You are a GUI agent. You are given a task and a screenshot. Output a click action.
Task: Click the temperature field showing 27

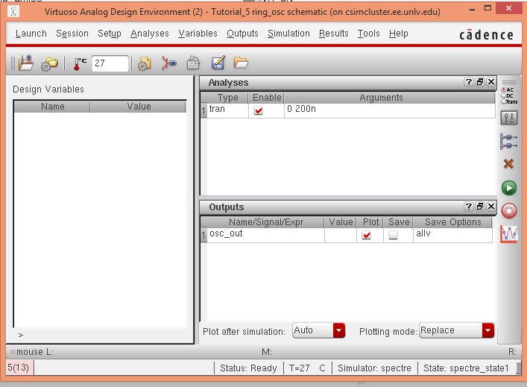pos(110,63)
